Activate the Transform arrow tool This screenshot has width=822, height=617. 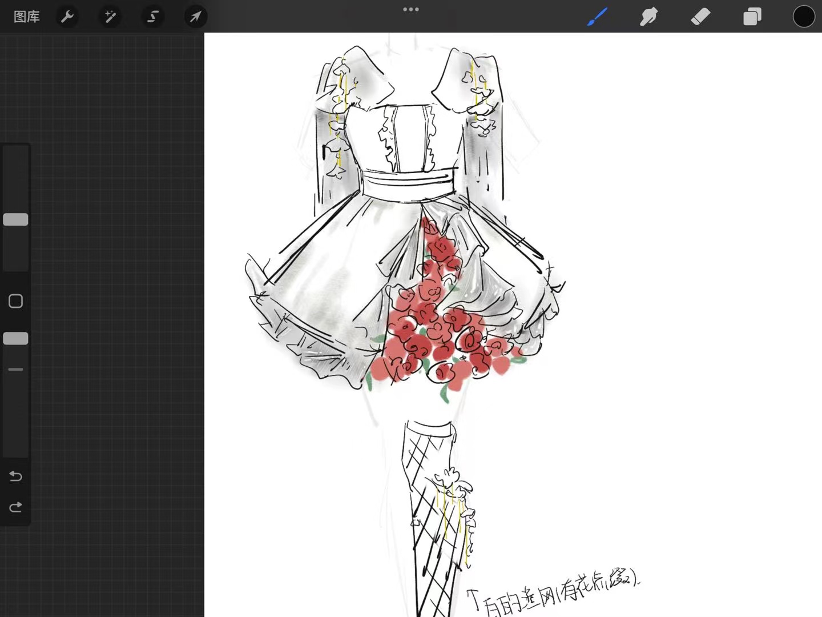[195, 17]
